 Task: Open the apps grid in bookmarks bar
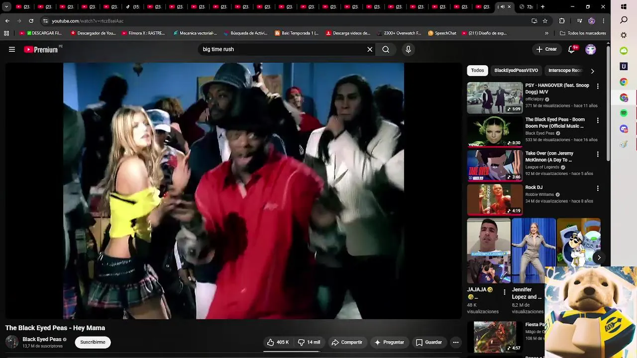pos(6,33)
